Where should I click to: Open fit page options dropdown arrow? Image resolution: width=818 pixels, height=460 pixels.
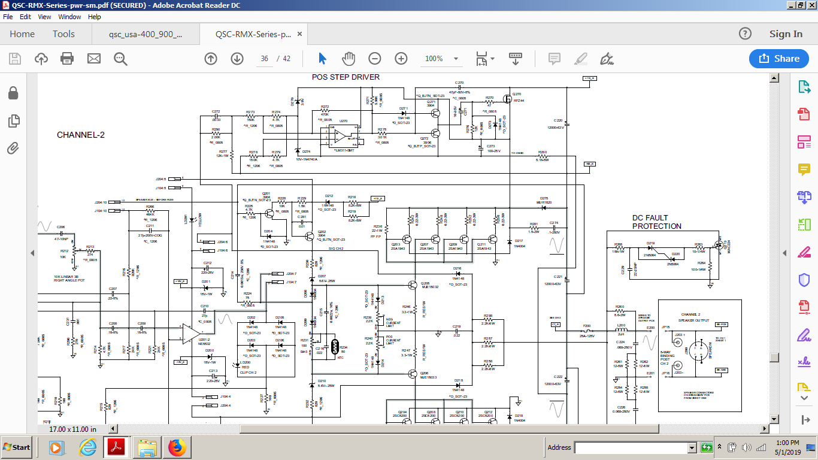tap(493, 59)
